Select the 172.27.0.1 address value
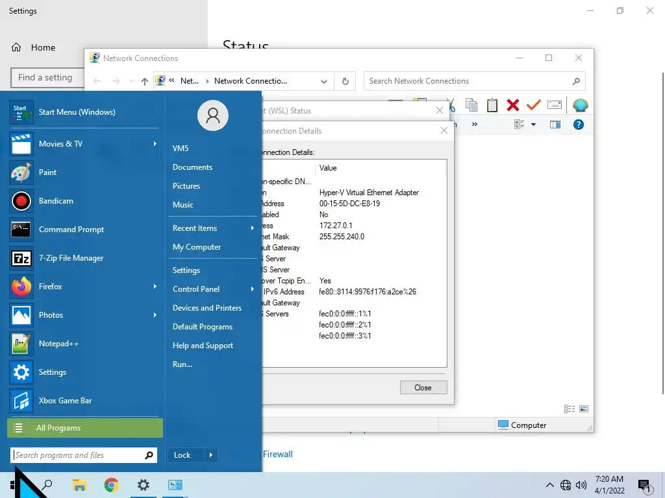The height and width of the screenshot is (498, 665). pos(336,225)
